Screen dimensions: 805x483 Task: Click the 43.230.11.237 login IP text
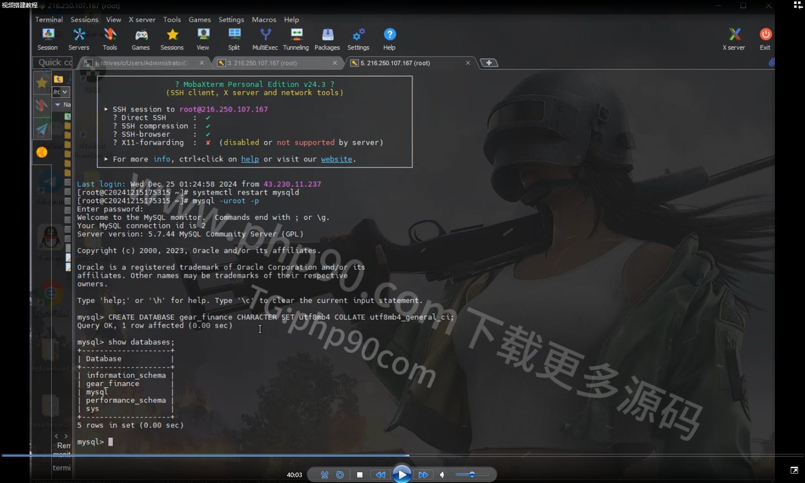[292, 184]
